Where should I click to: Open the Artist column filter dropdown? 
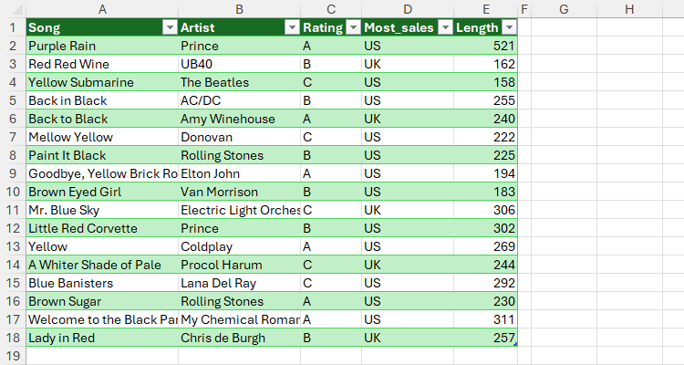pyautogui.click(x=291, y=27)
